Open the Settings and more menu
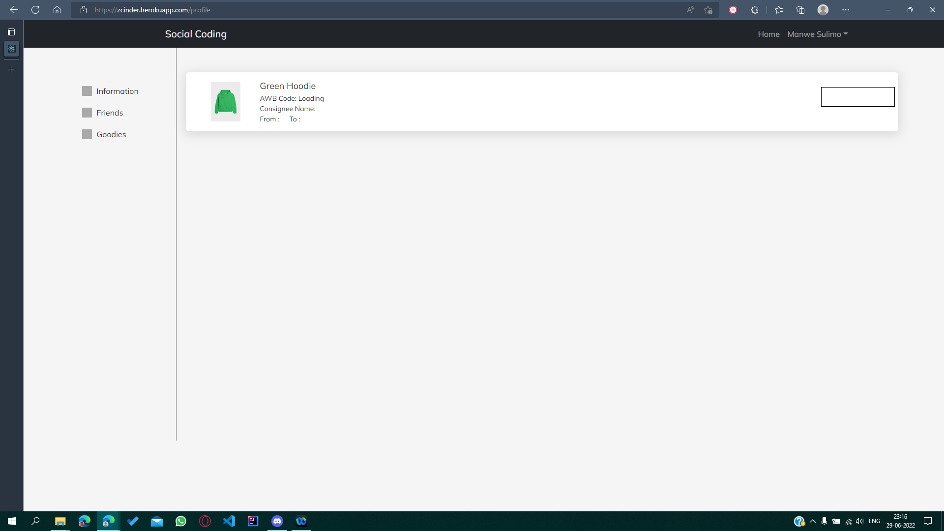The image size is (944, 531). 846,9
